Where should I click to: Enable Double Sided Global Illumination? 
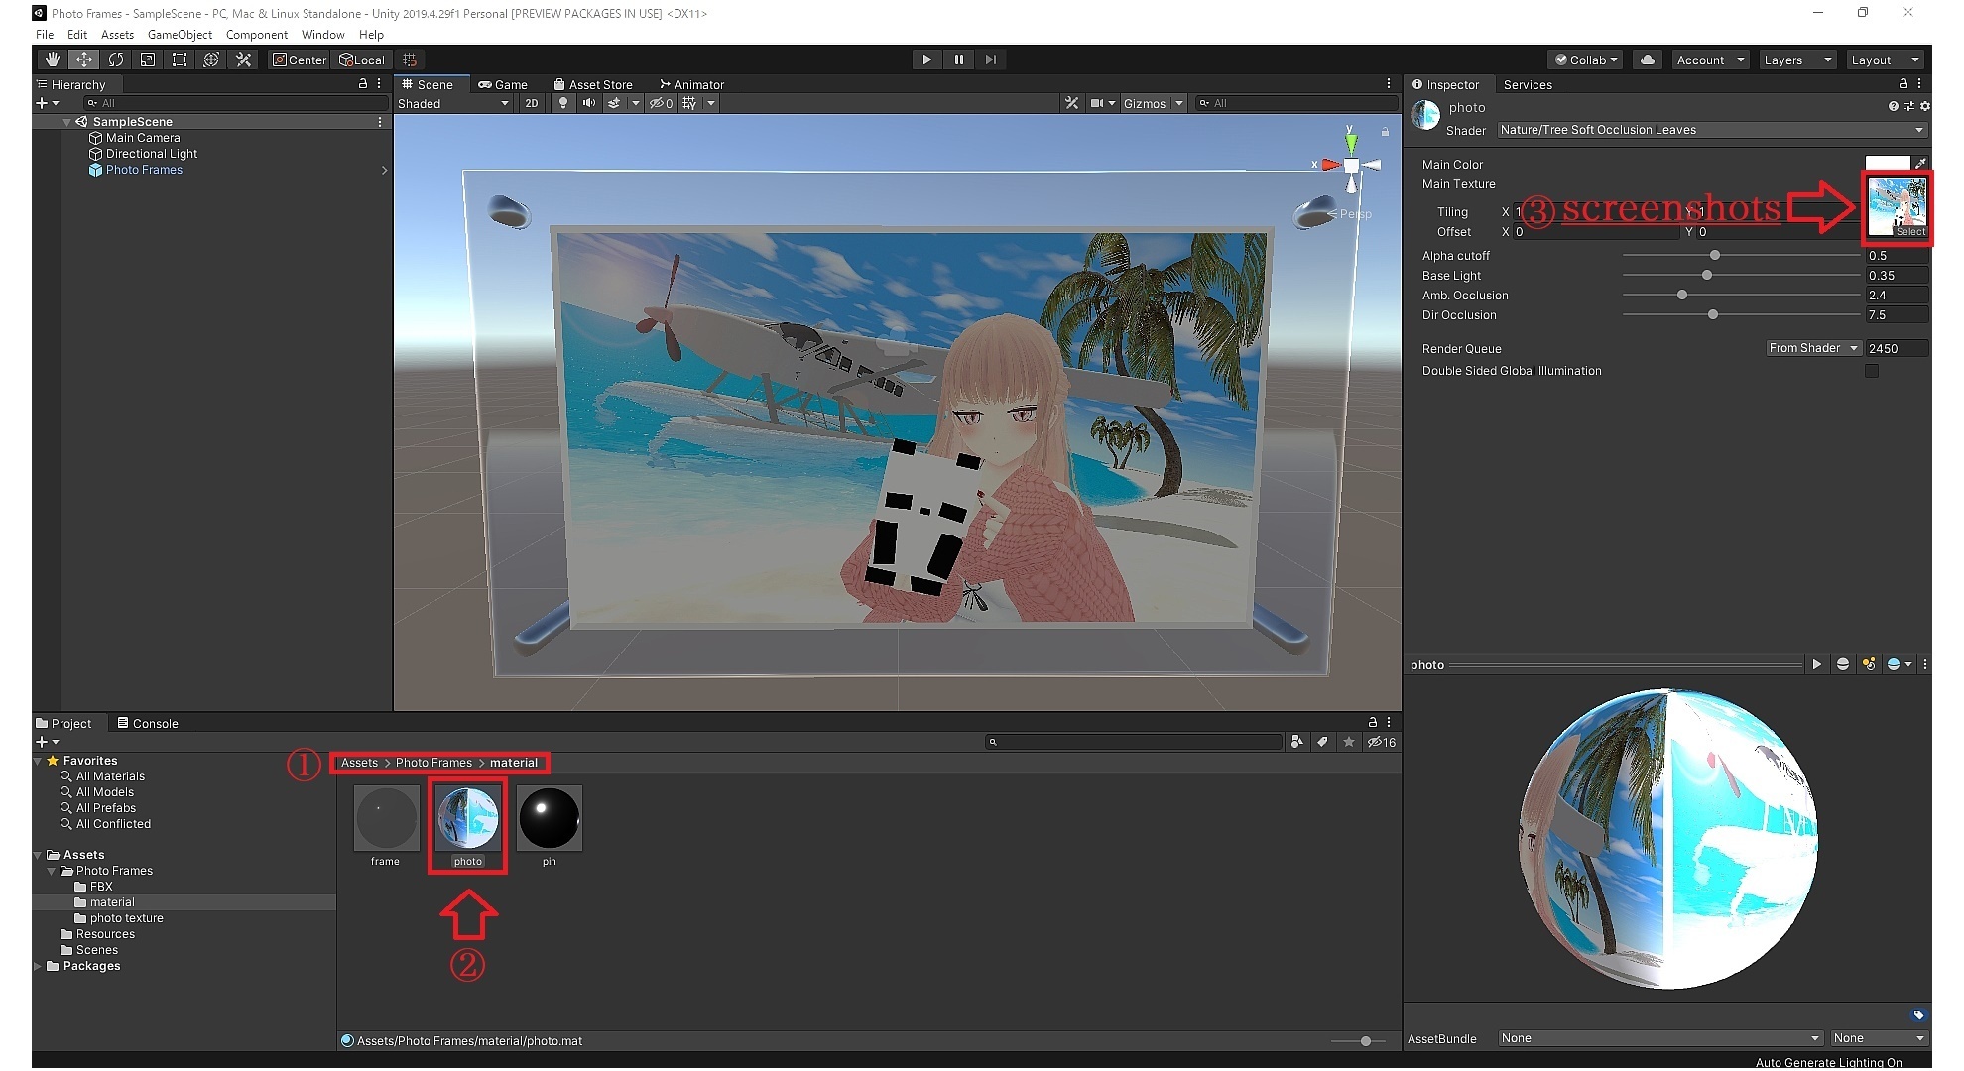pyautogui.click(x=1873, y=371)
